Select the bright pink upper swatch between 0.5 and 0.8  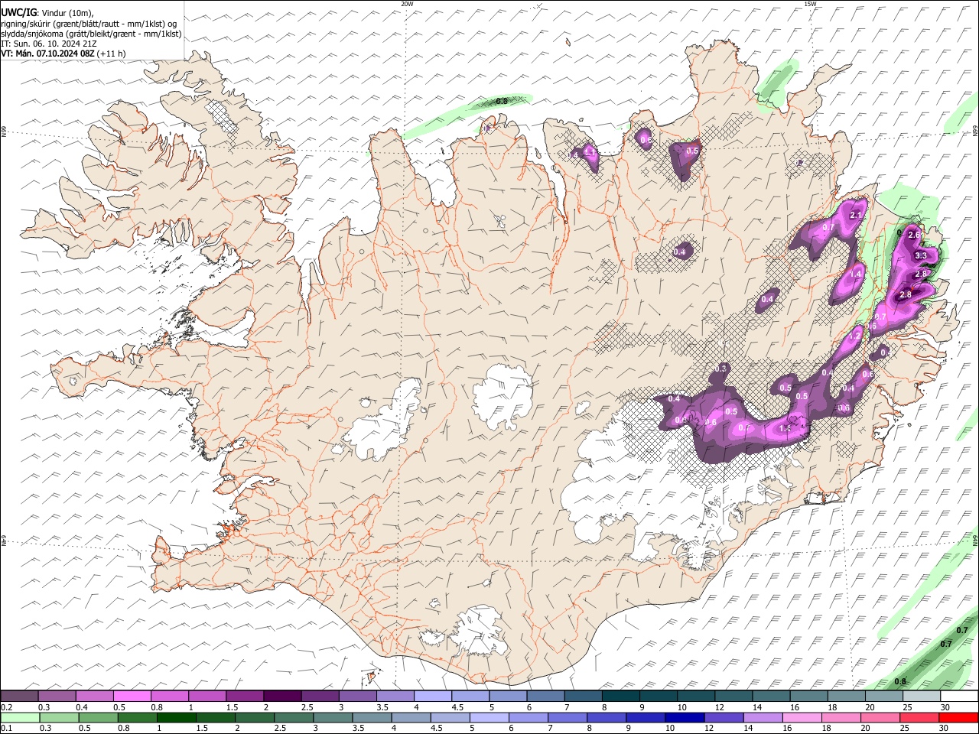click(132, 696)
